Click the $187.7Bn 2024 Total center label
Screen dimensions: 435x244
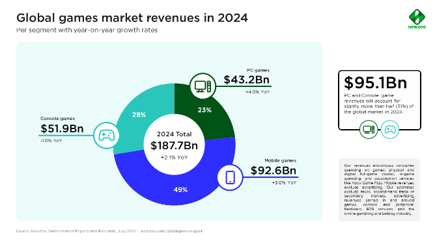coord(175,145)
